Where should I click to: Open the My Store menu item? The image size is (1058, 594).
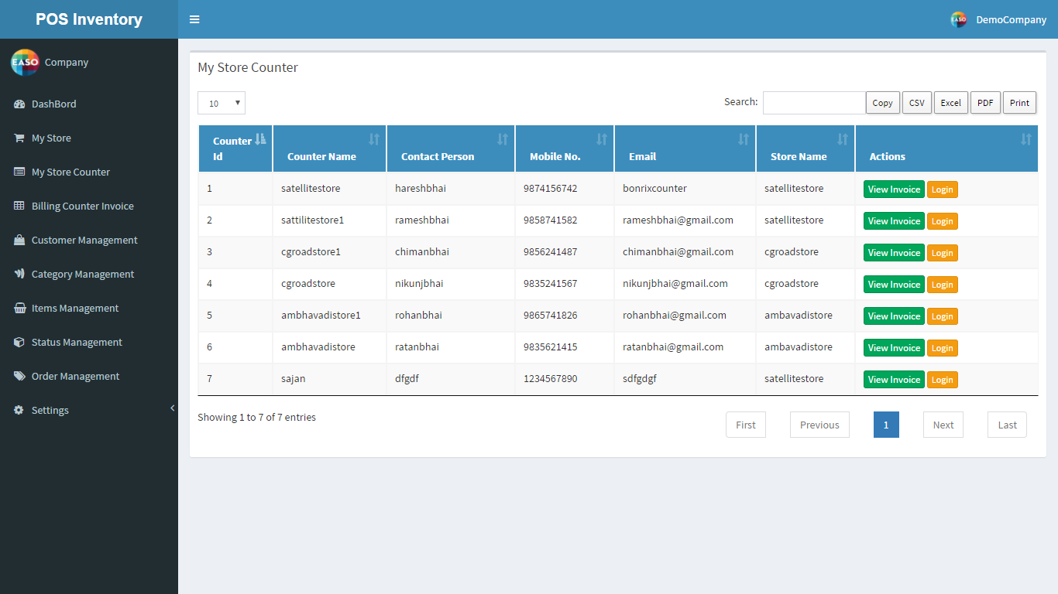tap(89, 138)
